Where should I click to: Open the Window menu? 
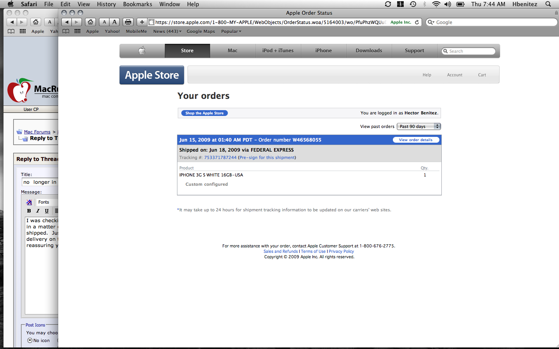[170, 4]
